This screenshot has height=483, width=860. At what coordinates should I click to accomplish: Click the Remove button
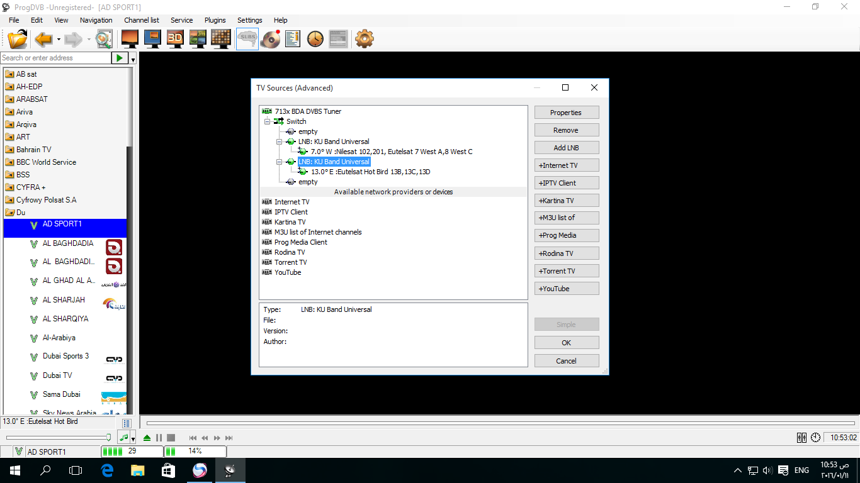[x=567, y=130]
